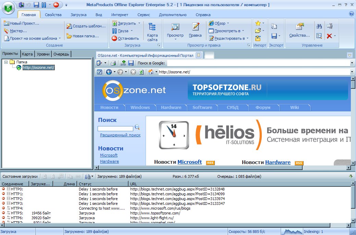Click the copy documents export icon
This screenshot has height=235, width=356.
274,26
